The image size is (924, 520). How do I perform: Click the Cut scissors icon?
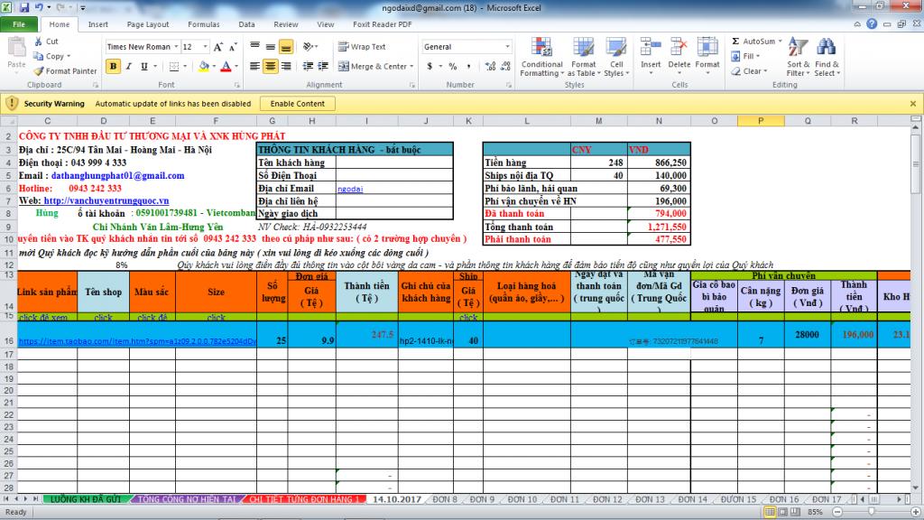[38, 42]
